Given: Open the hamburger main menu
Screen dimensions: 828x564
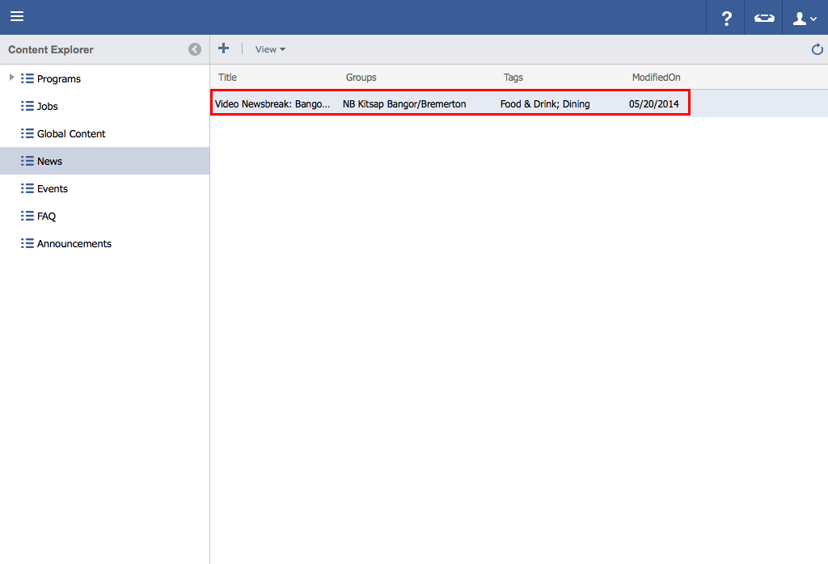Looking at the screenshot, I should coord(17,17).
